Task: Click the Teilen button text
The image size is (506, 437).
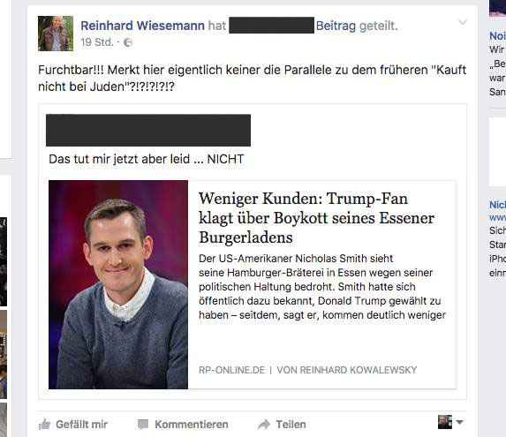Action: point(291,425)
